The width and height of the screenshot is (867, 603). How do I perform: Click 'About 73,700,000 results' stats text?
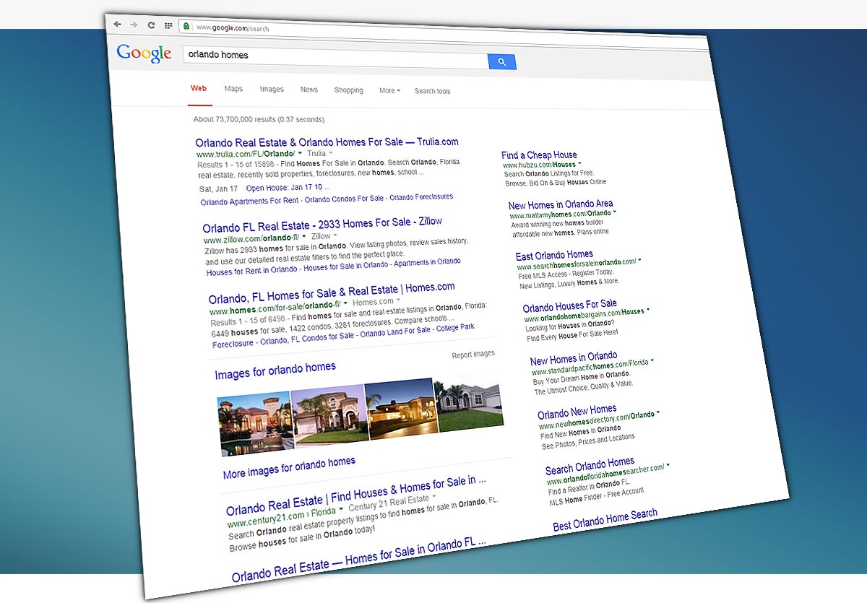point(259,119)
